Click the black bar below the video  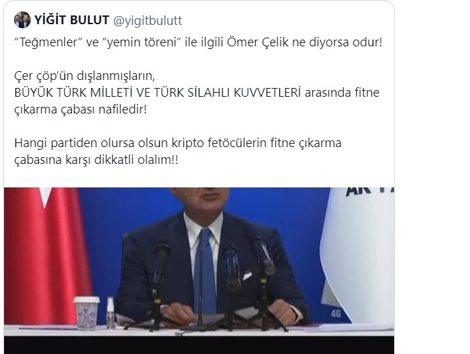pos(199,345)
